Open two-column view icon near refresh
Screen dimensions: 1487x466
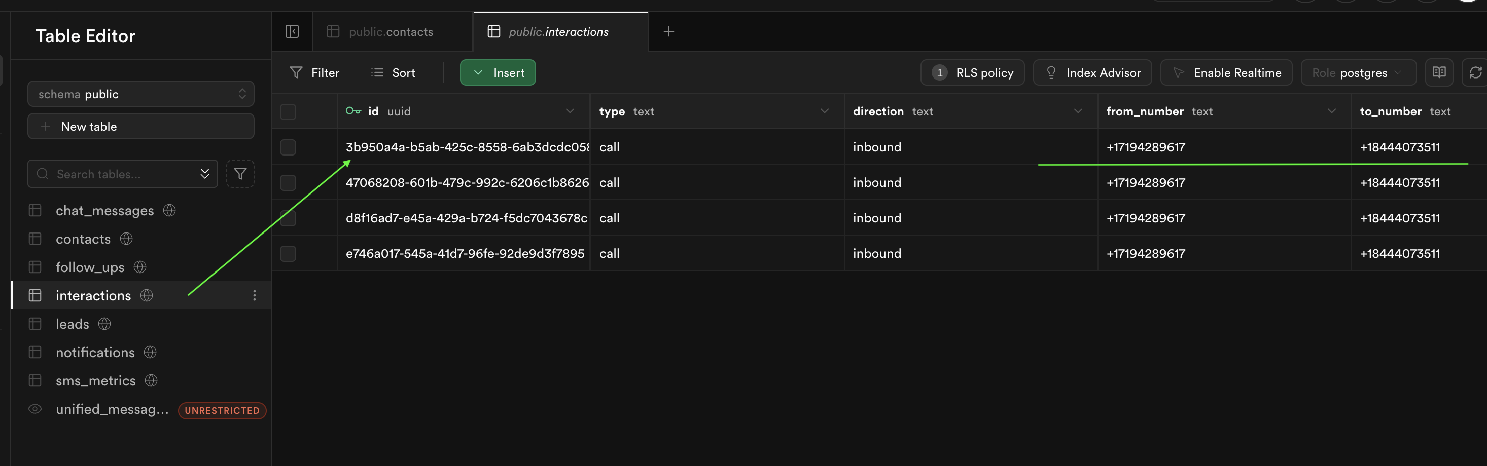coord(1439,72)
